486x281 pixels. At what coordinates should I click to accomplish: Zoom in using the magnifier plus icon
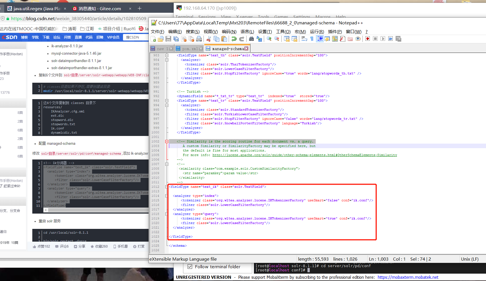point(269,39)
